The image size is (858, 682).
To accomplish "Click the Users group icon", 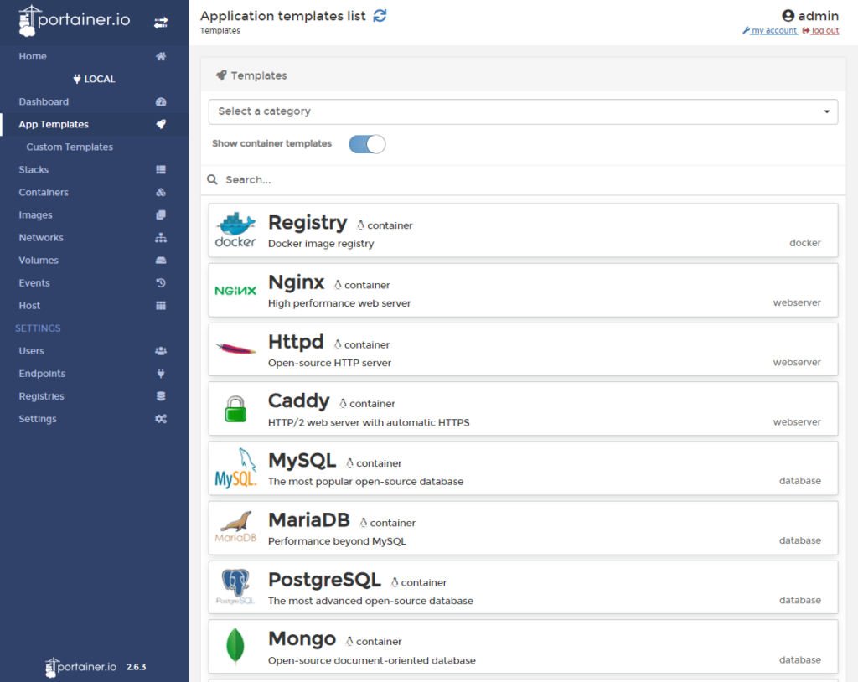I will pos(161,351).
